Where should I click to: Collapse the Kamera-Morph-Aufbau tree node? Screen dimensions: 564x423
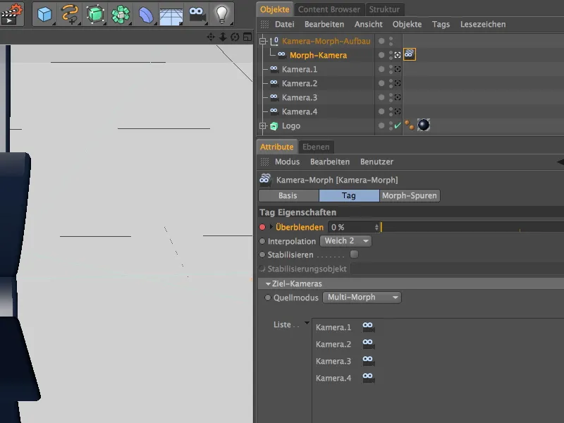coord(263,41)
